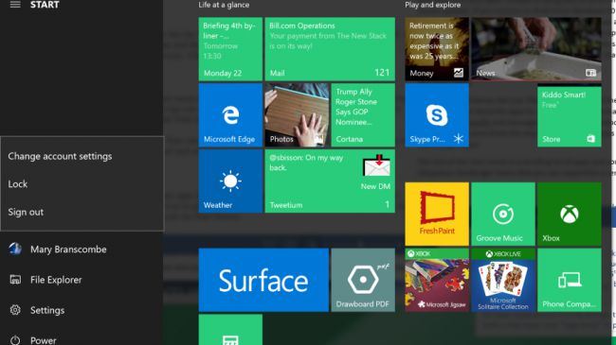Viewport: 616px width, 345px height.
Task: Click the Play and explore group header
Action: click(x=433, y=5)
